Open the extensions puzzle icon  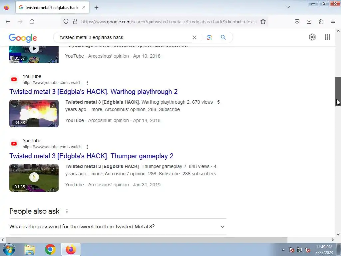tap(321, 22)
